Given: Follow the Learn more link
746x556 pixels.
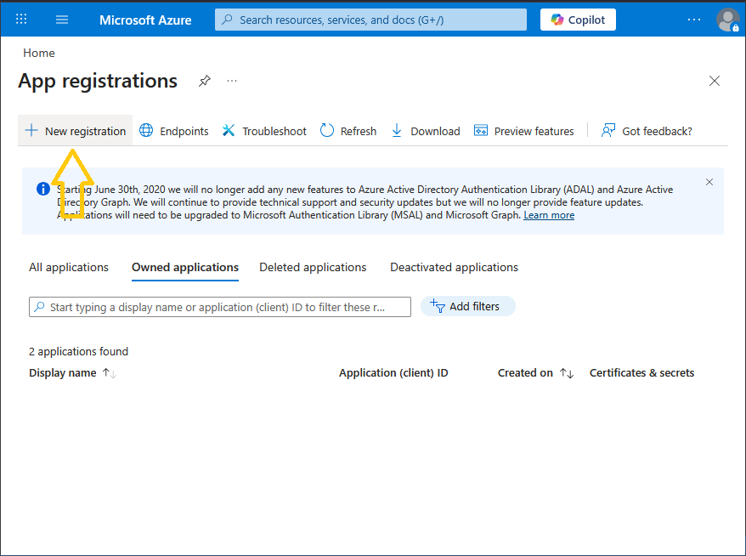Looking at the screenshot, I should click(549, 215).
